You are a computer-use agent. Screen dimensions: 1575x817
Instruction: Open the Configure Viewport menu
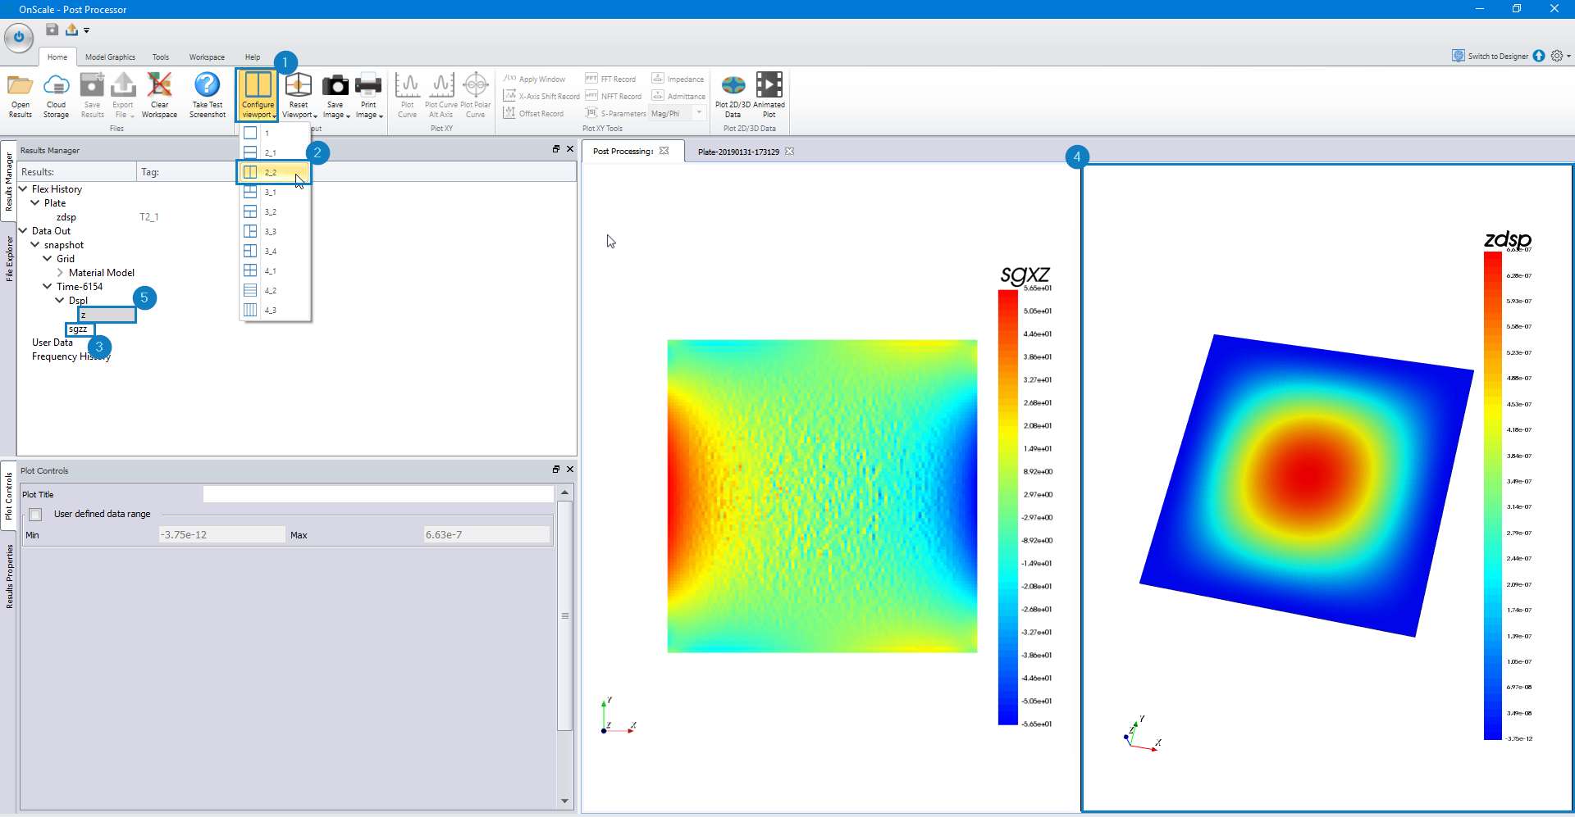(258, 94)
